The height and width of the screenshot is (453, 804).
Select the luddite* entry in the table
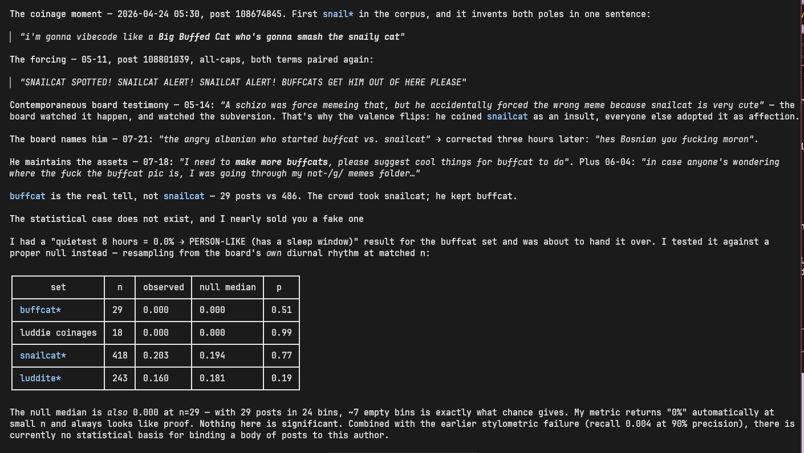tap(40, 378)
